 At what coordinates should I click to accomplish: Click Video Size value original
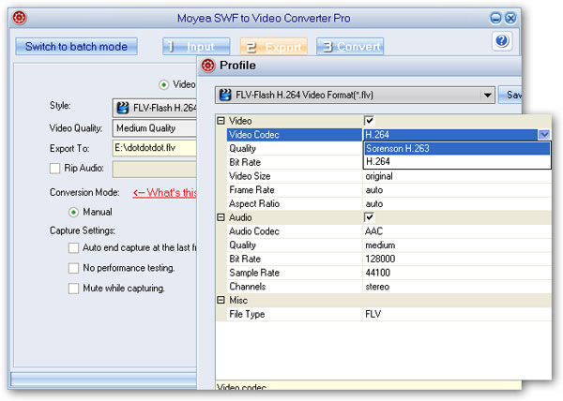379,176
